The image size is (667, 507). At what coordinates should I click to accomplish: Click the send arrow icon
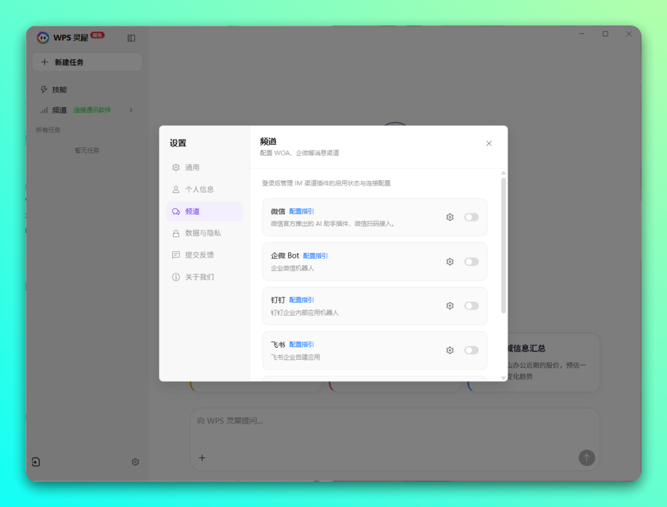(586, 458)
